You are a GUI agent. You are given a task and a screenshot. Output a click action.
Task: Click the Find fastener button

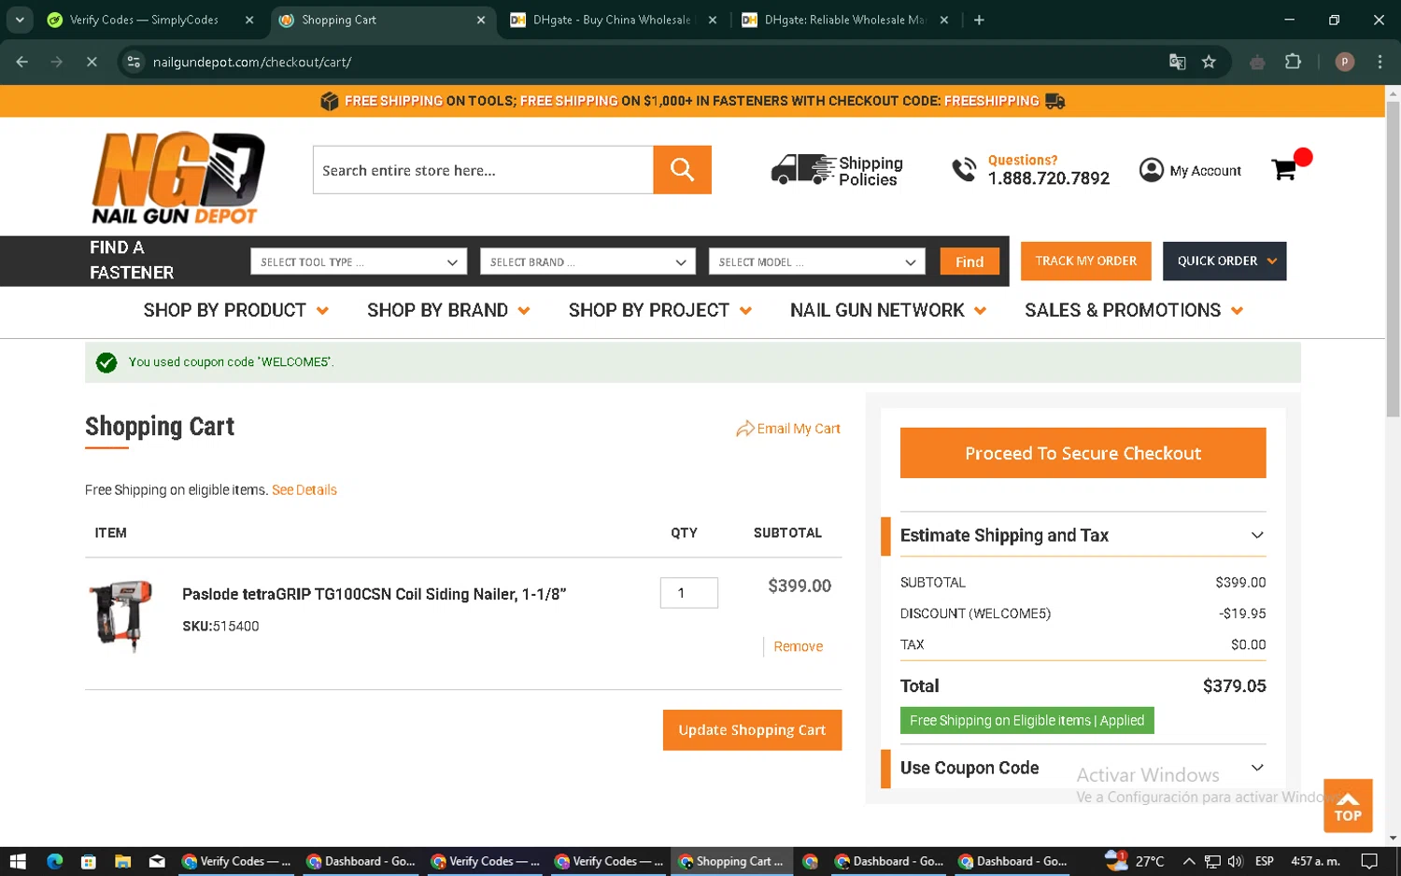tap(969, 261)
